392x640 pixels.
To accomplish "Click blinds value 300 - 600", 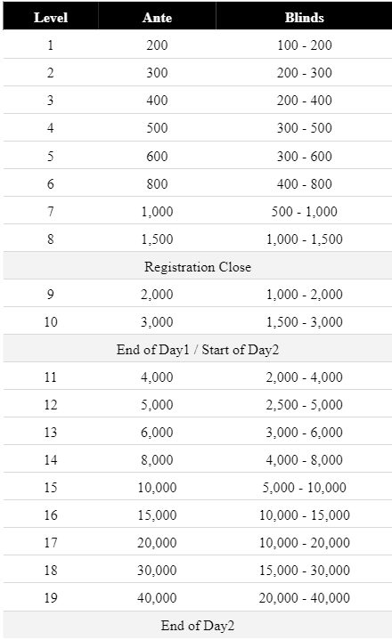I will (x=304, y=156).
